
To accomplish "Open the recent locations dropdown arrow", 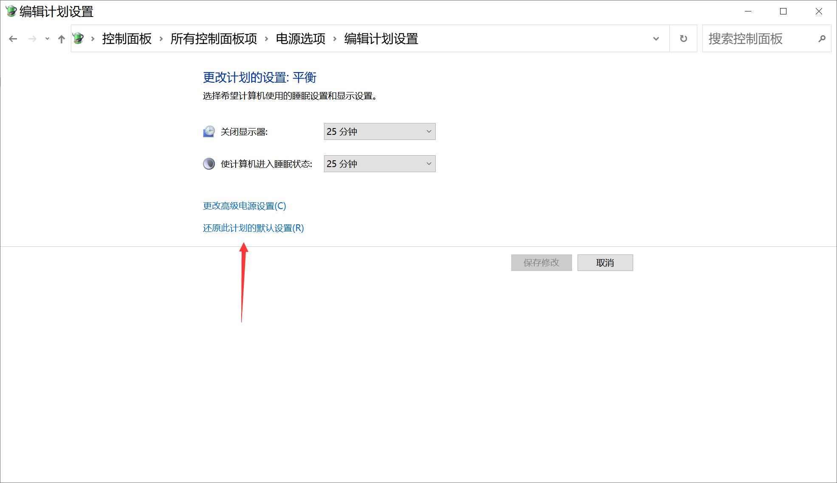I will [x=47, y=39].
